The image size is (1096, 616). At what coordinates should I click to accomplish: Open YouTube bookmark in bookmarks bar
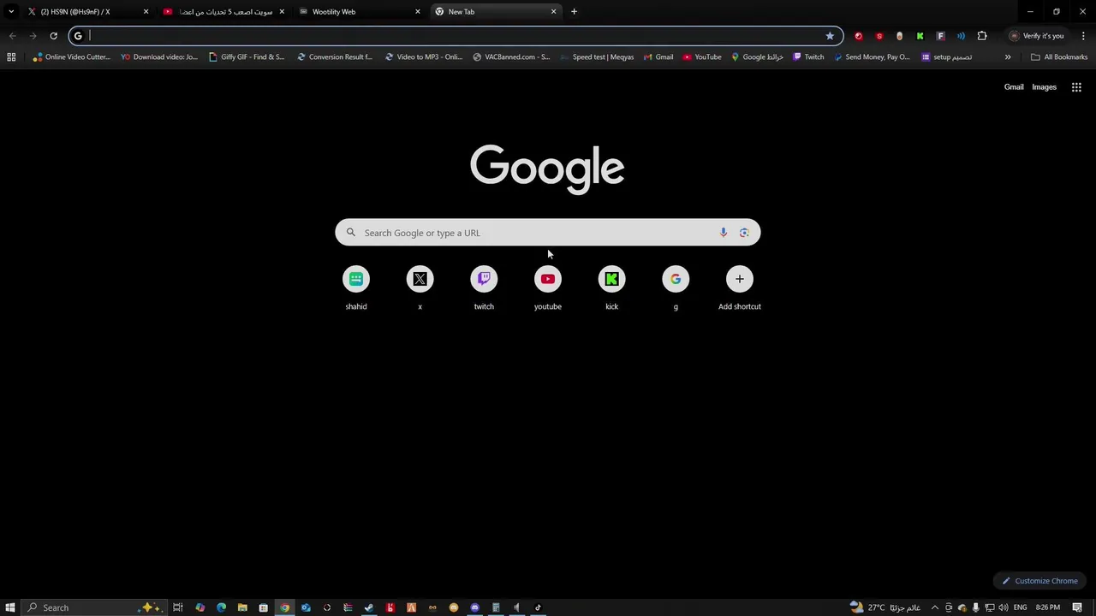click(x=702, y=57)
